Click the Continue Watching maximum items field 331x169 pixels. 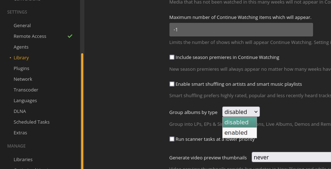click(x=241, y=30)
